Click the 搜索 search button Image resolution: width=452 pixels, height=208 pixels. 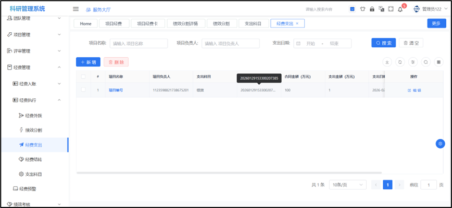[x=383, y=43]
